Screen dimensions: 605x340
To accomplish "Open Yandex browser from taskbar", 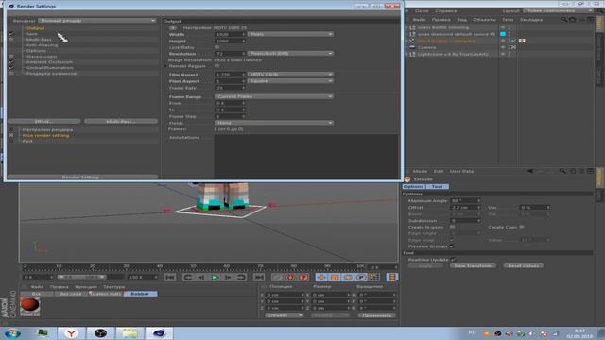I will click(x=71, y=333).
